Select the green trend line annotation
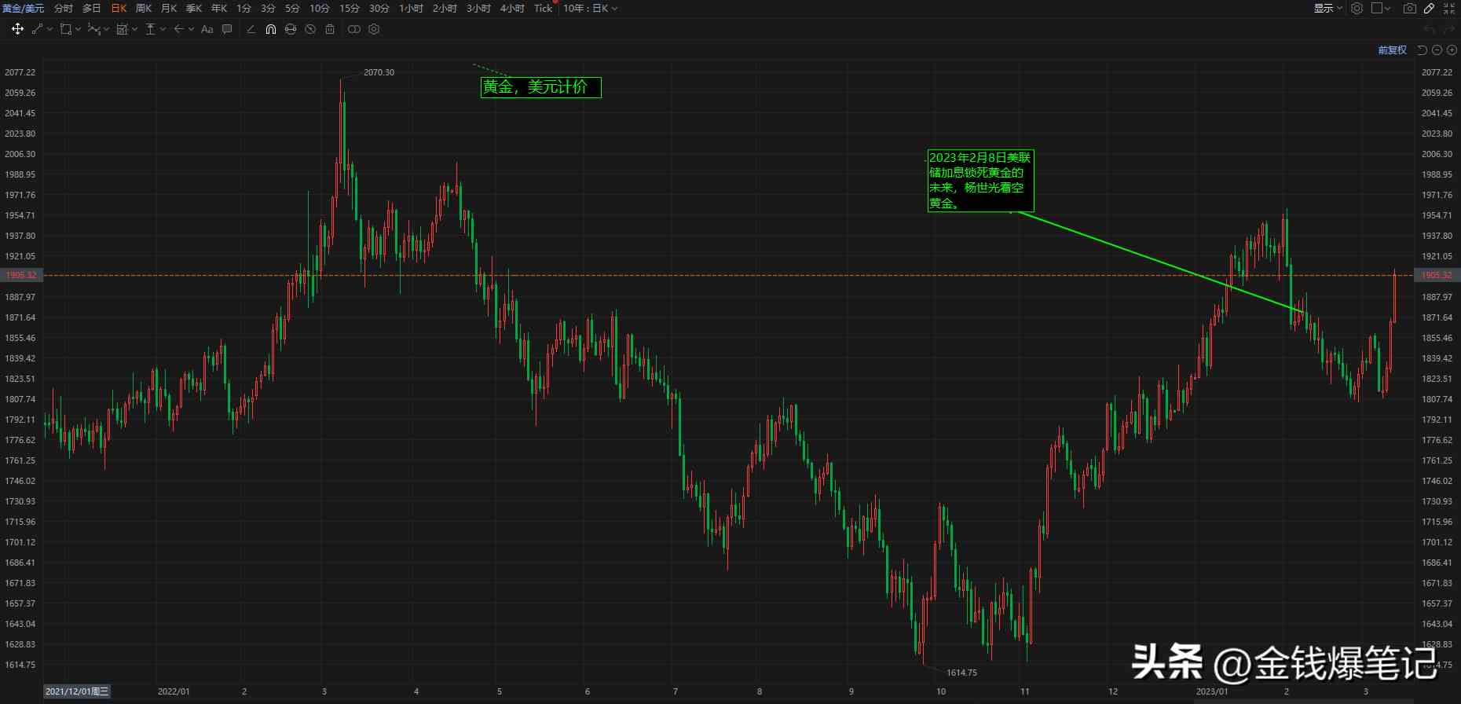Screen dimensions: 1461x704 (1155, 261)
